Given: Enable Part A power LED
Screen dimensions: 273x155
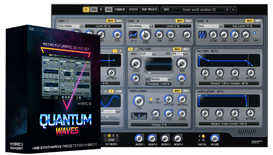Looking at the screenshot, I should pos(203,136).
